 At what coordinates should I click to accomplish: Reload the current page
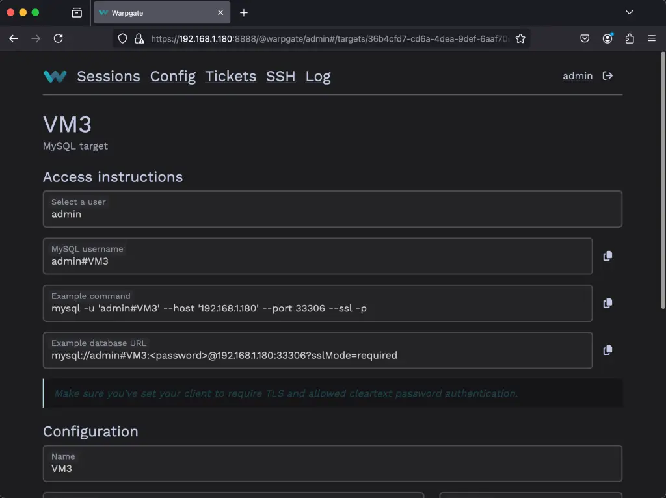(58, 38)
